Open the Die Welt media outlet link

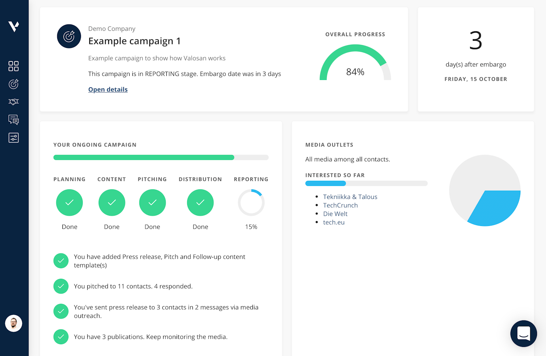(x=335, y=214)
